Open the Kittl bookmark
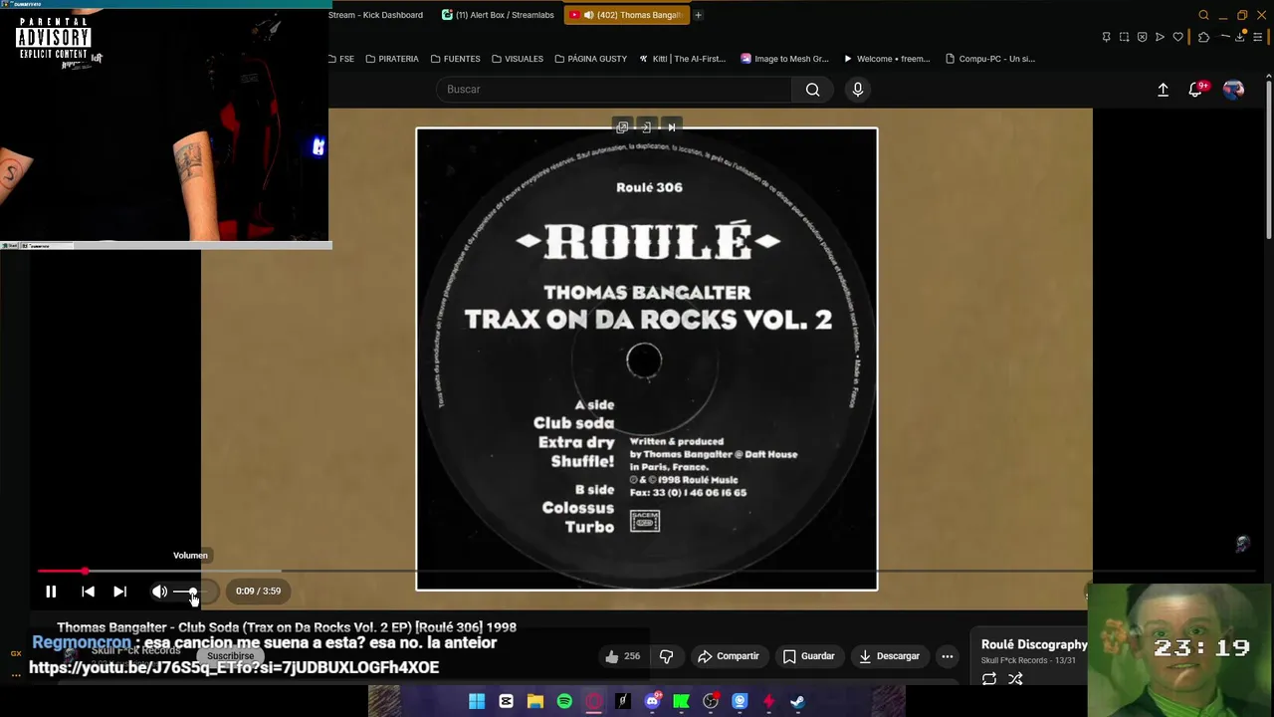The image size is (1274, 717). point(682,59)
